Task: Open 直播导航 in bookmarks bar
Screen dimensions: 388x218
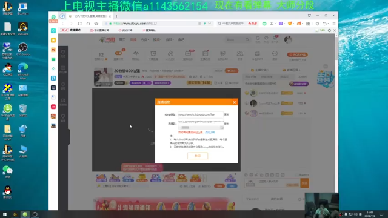Action: [x=149, y=30]
